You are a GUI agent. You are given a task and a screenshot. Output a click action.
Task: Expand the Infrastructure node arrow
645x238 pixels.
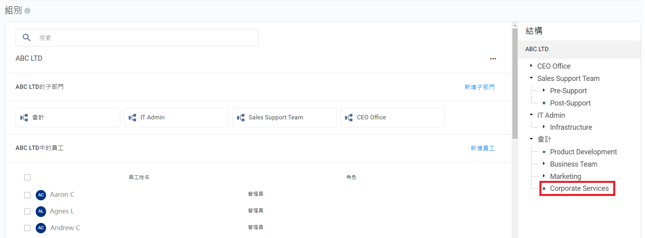(x=544, y=127)
